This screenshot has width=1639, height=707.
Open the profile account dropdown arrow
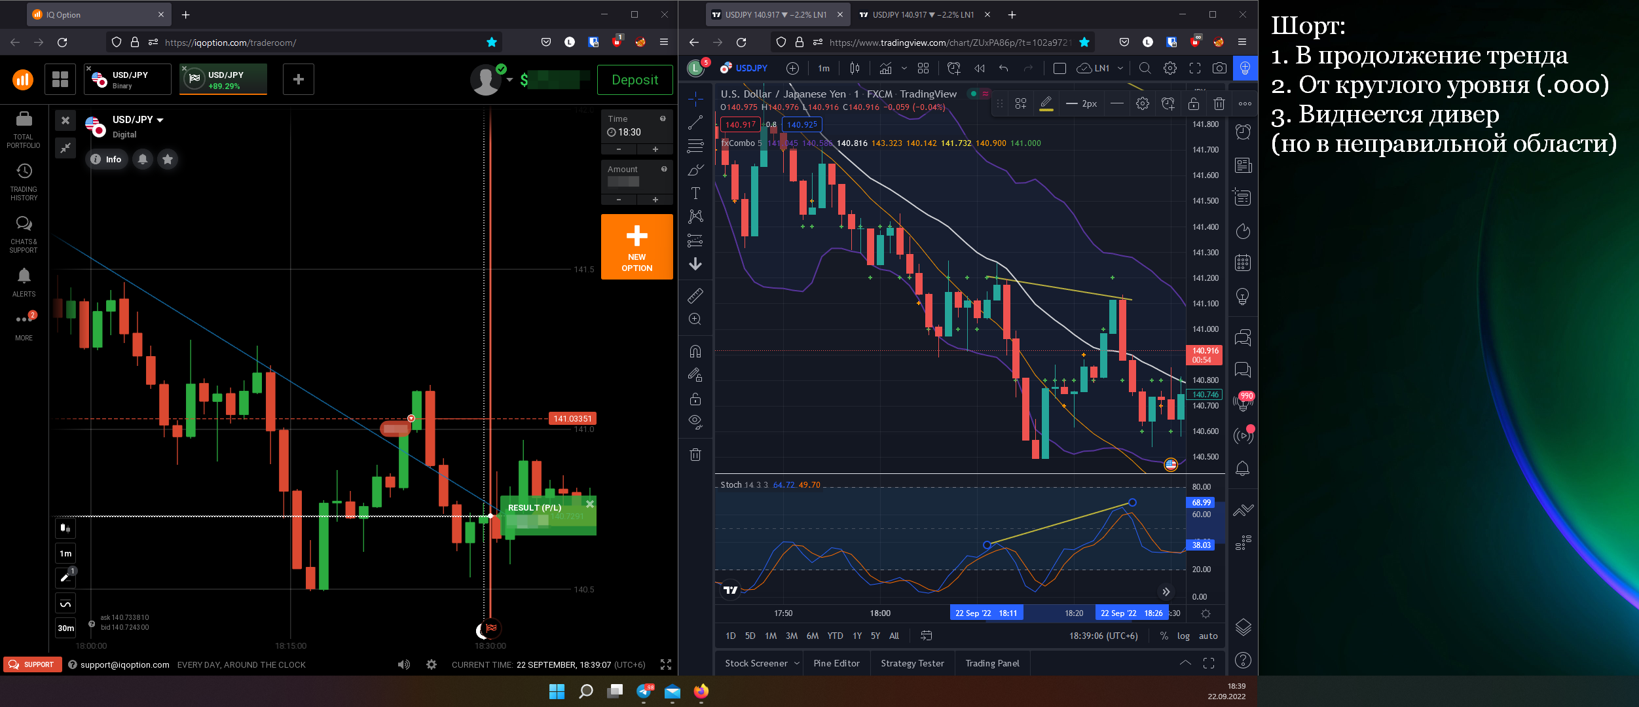point(509,80)
